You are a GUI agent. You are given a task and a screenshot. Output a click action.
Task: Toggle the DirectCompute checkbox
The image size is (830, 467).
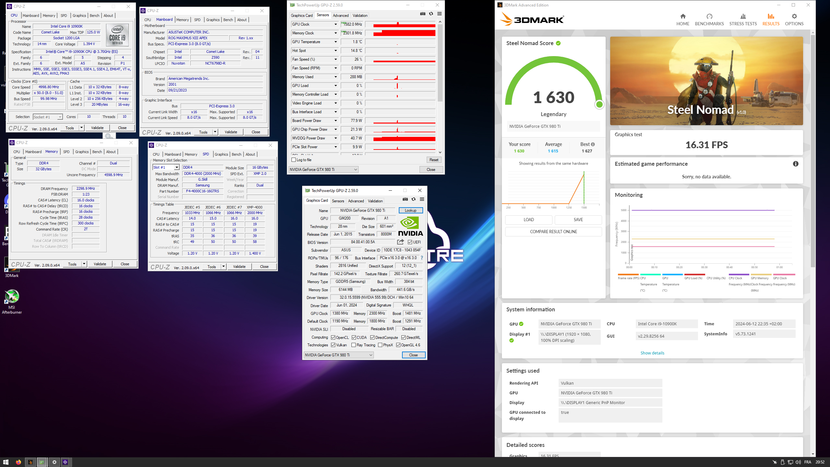(372, 338)
